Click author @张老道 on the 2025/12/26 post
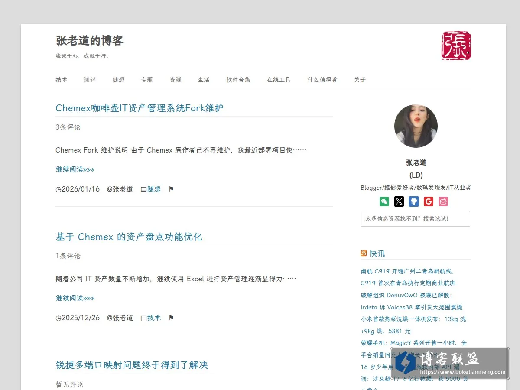520x390 pixels. 120,318
